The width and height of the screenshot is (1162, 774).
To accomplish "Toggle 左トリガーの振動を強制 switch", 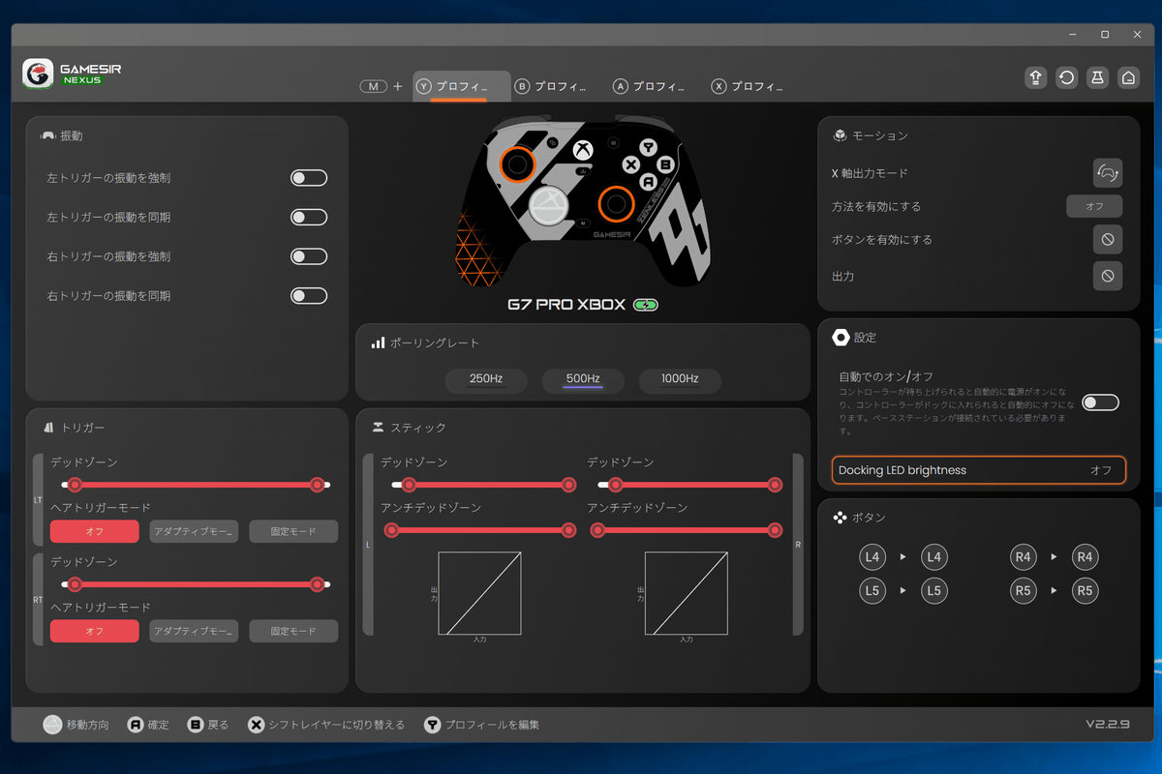I will [309, 178].
